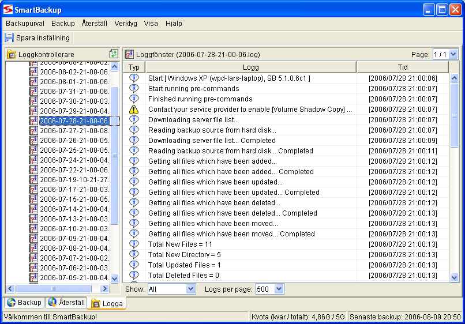
Task: Sort by the Tid column header
Action: coord(403,67)
